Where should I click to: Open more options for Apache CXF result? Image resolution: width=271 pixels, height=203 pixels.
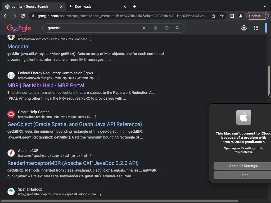(x=91, y=156)
